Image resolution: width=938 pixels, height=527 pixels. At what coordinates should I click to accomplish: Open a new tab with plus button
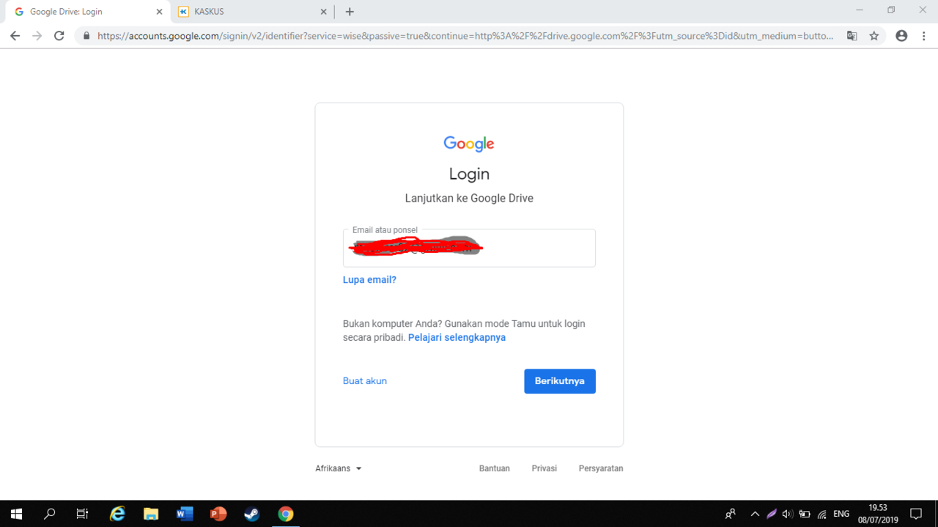(x=350, y=12)
